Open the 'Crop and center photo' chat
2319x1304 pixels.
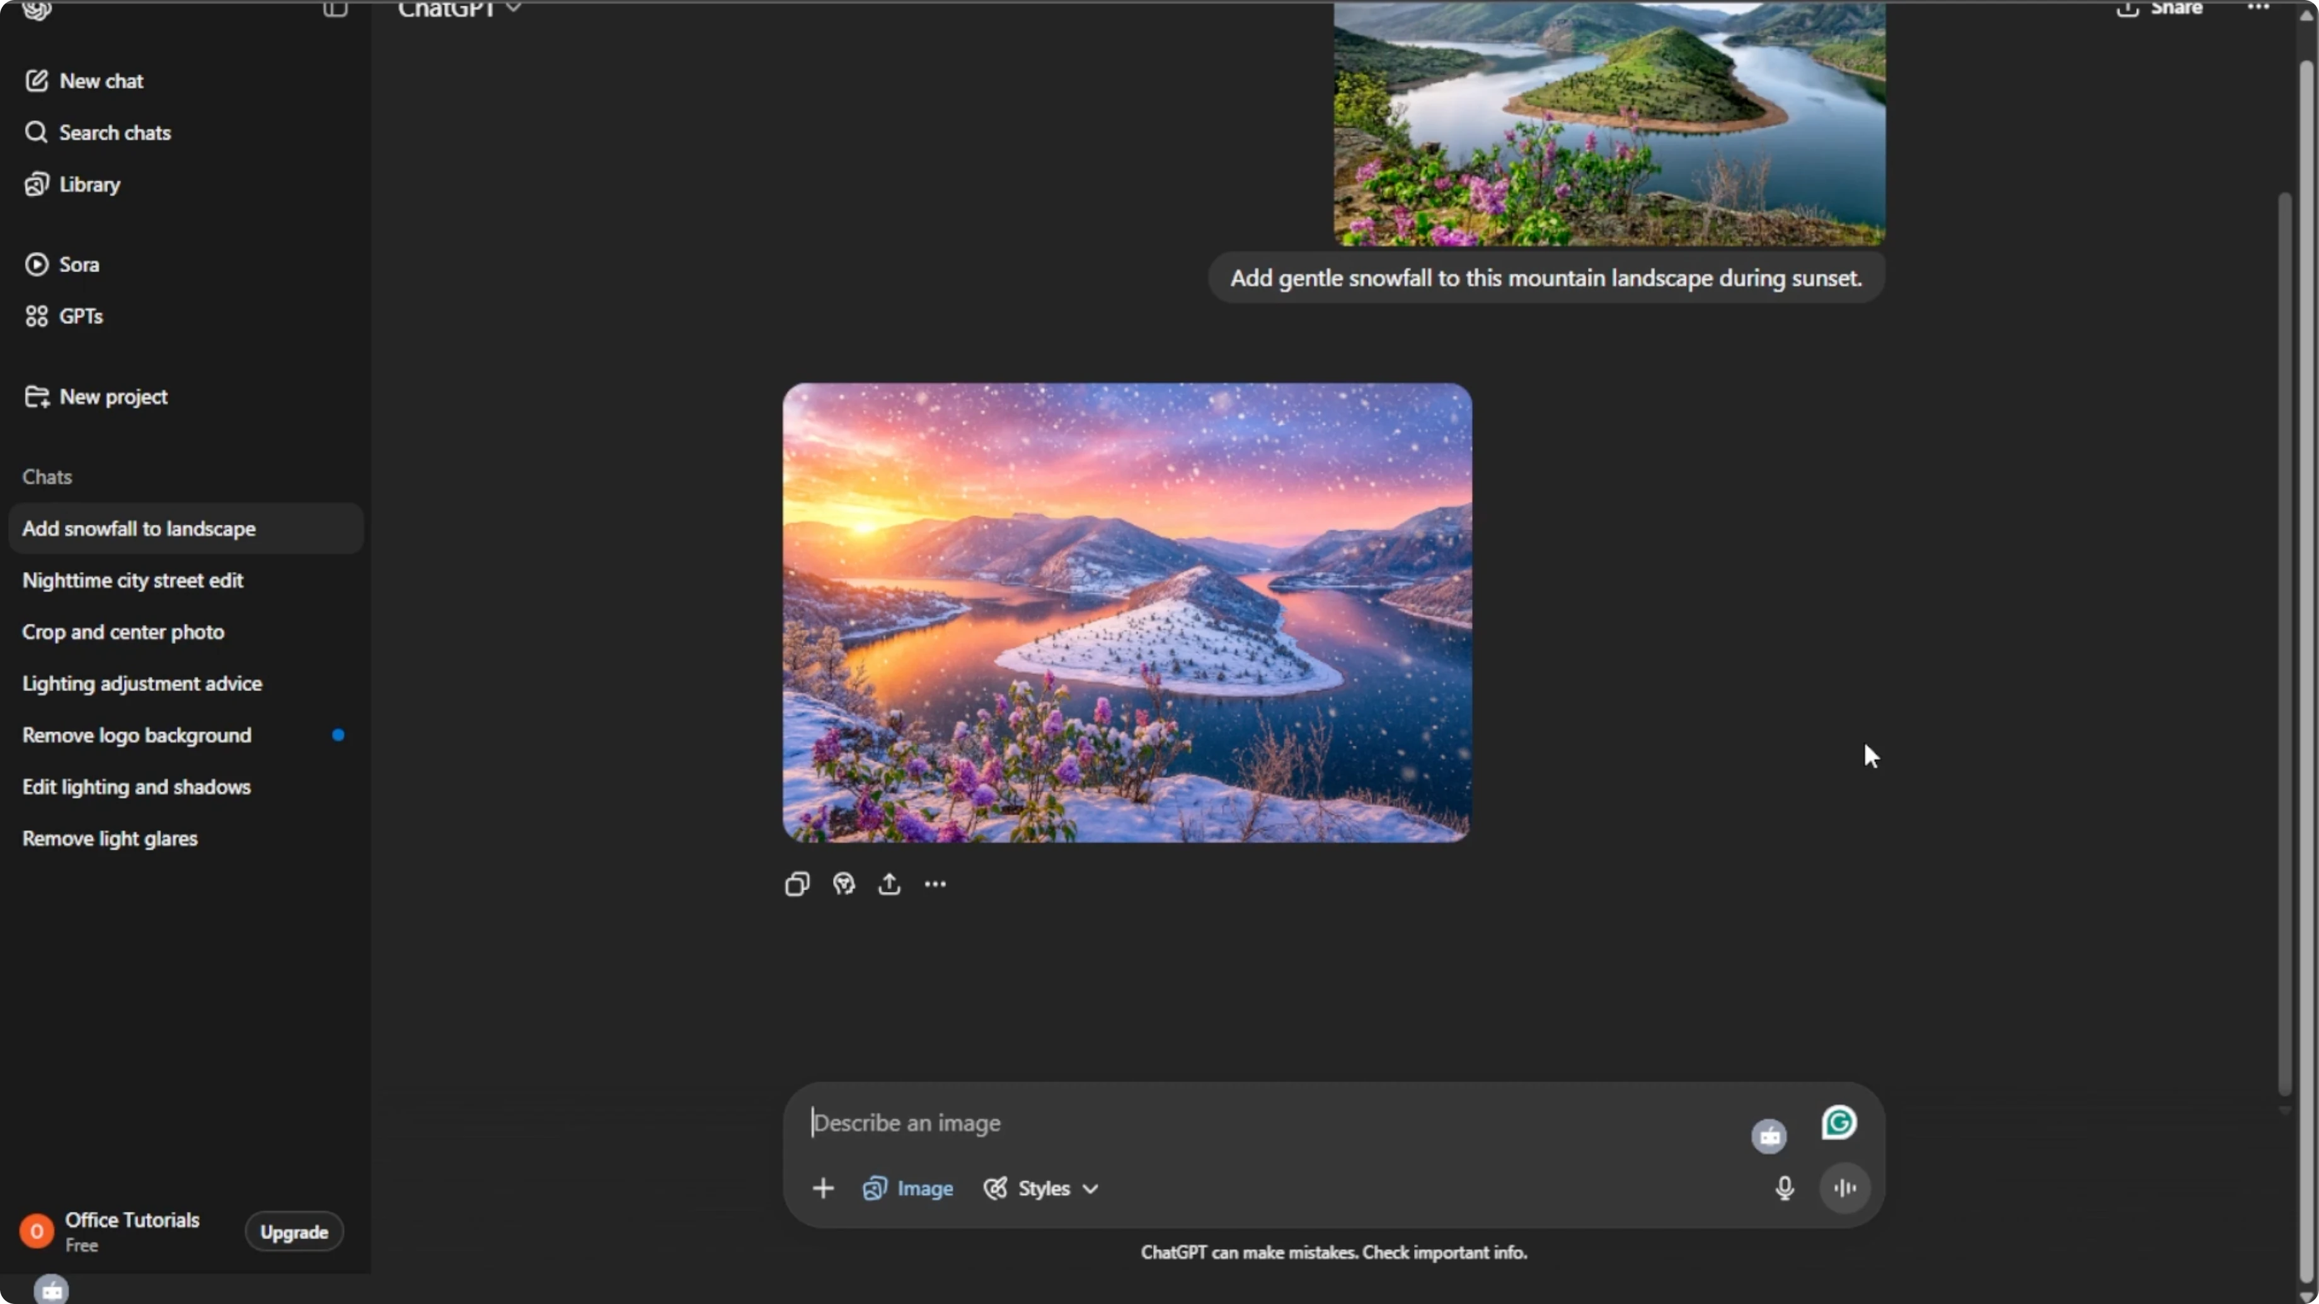coord(185,632)
